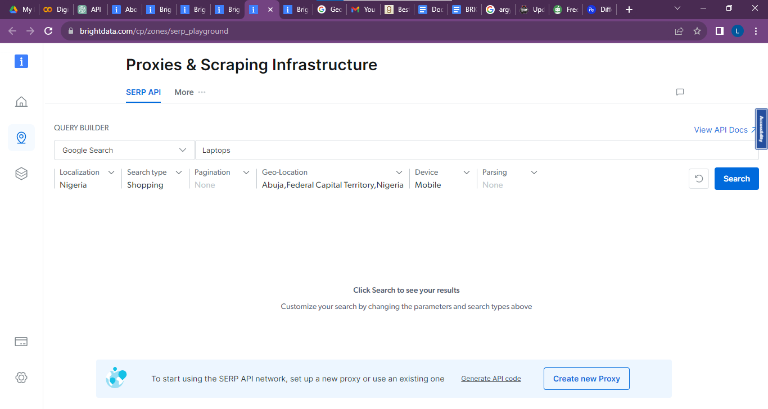
Task: Close the active Bright Data tab
Action: [x=270, y=10]
